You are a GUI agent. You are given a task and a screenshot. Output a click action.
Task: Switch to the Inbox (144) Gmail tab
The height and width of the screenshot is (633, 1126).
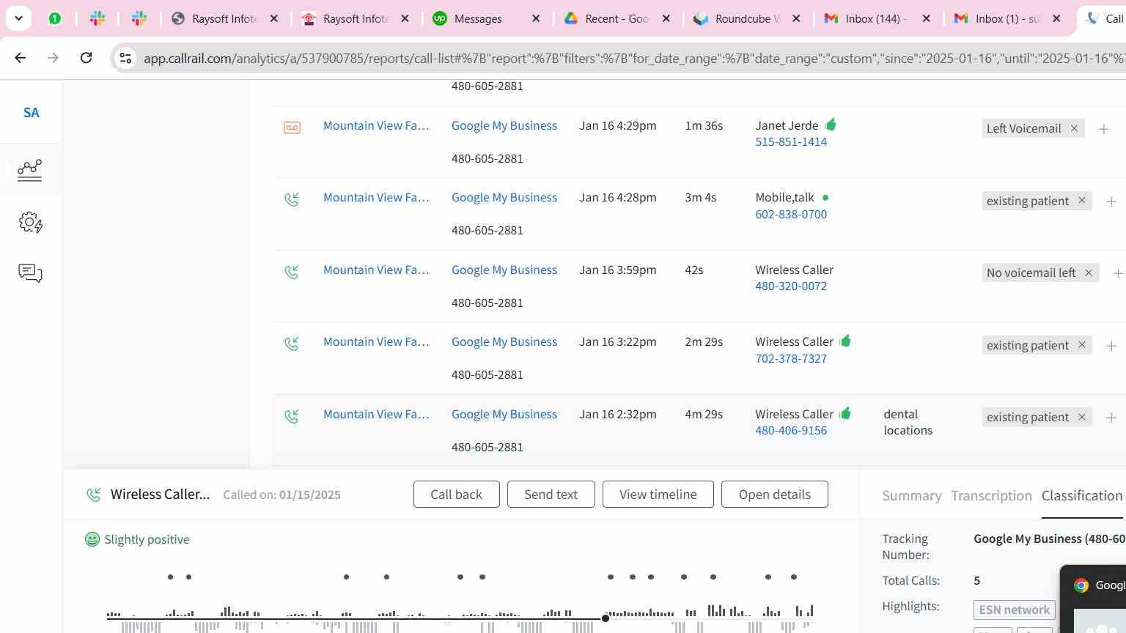(876, 19)
